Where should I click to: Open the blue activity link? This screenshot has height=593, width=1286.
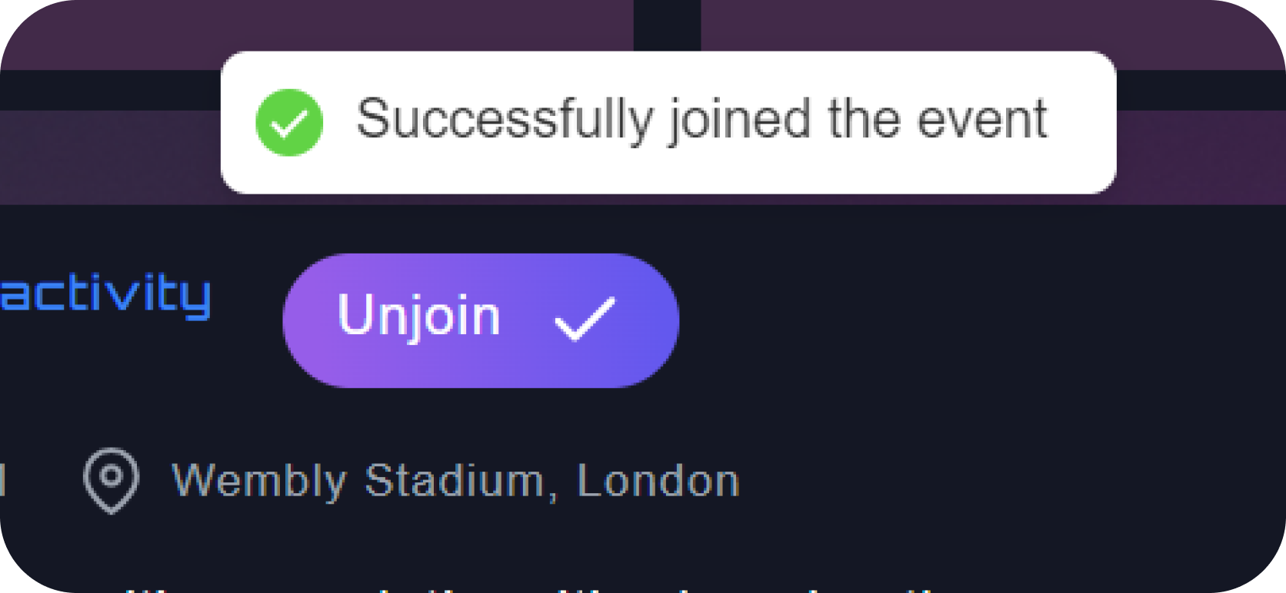[x=105, y=296]
